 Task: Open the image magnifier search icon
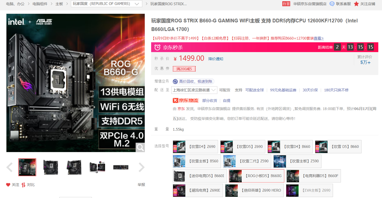click(x=140, y=147)
